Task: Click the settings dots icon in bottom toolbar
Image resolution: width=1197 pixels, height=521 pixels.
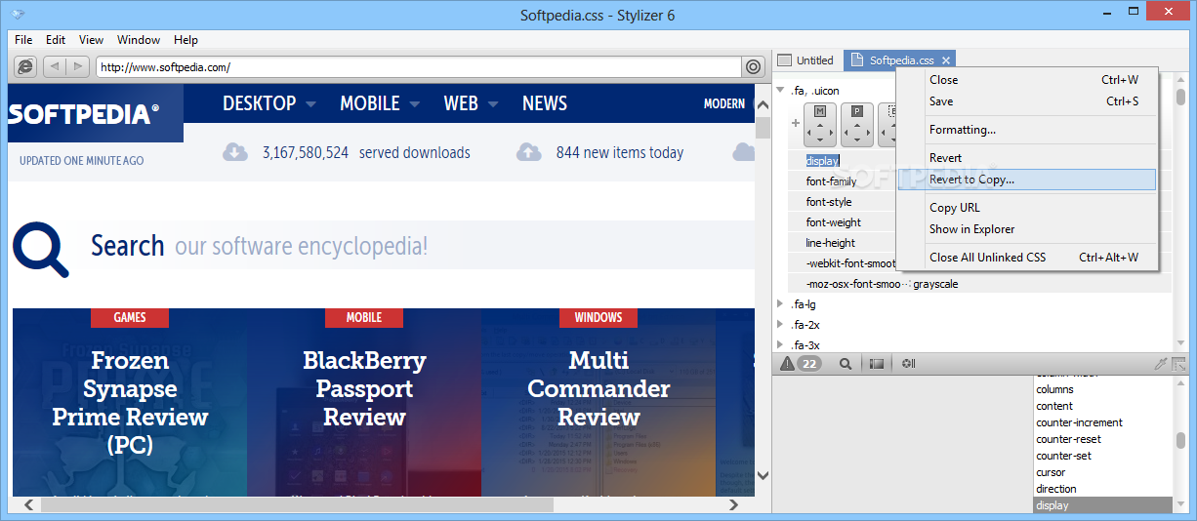Action: pyautogui.click(x=909, y=364)
